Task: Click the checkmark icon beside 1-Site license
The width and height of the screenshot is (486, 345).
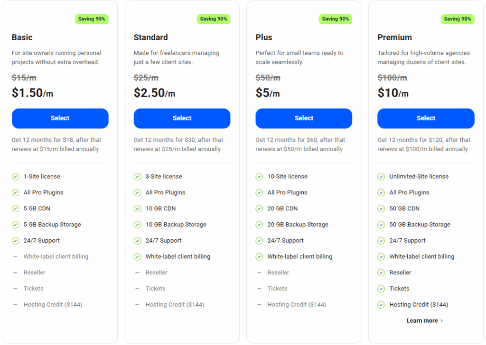Action: [16, 177]
